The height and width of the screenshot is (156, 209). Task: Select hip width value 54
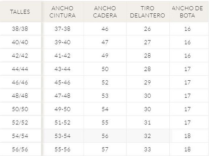(x=105, y=109)
